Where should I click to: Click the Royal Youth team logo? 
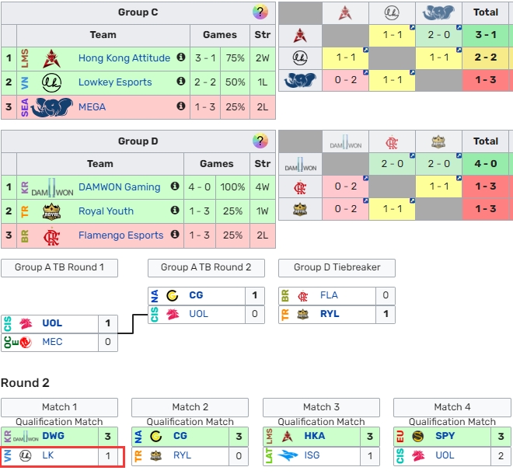tap(52, 211)
